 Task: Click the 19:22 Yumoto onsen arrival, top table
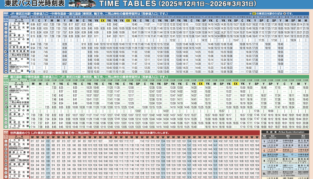click(280, 72)
